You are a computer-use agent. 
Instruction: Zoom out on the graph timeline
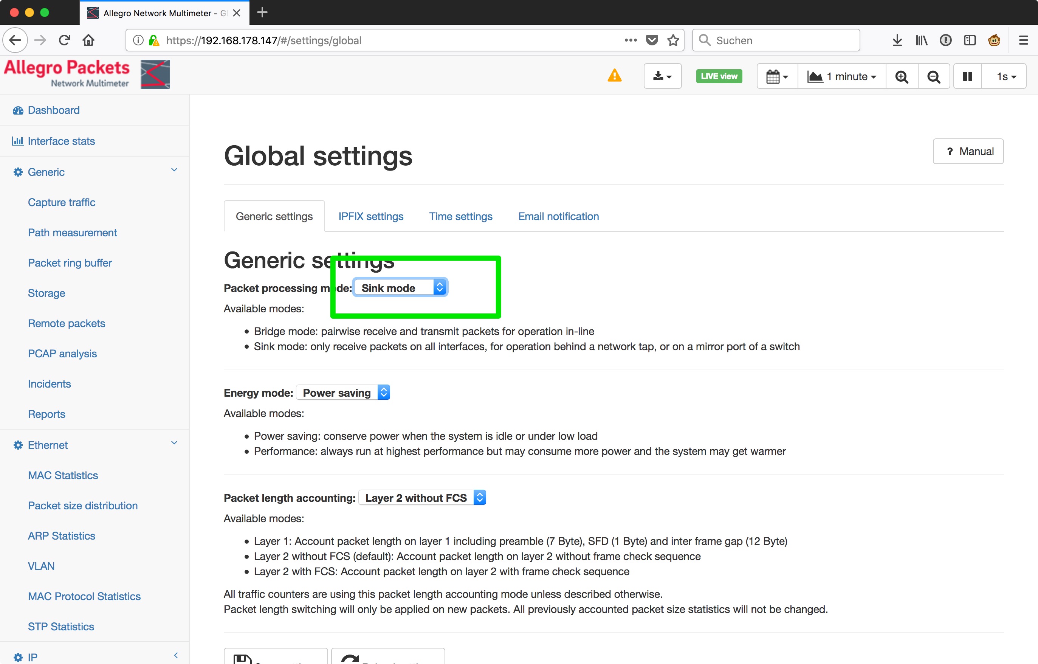click(934, 76)
